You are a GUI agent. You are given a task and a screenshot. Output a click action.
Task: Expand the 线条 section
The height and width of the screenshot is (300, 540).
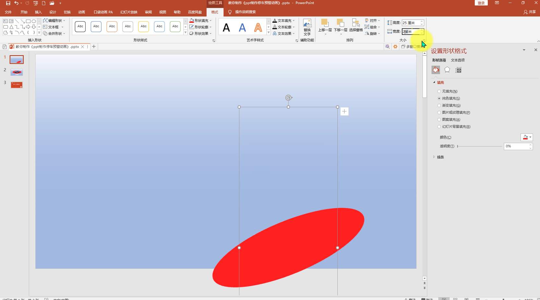[439, 157]
